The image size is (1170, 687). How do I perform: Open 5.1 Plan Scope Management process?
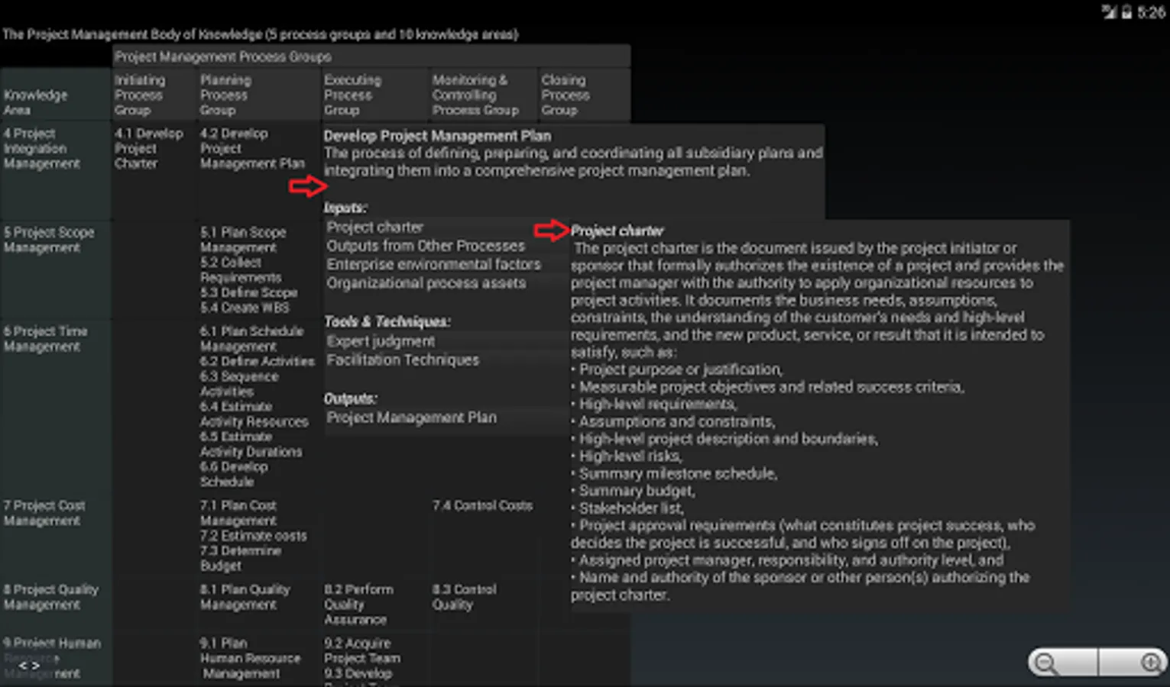(243, 240)
